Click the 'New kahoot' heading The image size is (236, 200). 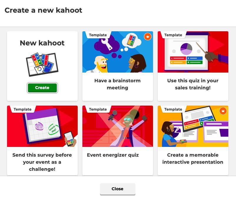[x=42, y=43]
